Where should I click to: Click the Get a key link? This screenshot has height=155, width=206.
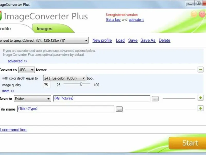coord(113,20)
